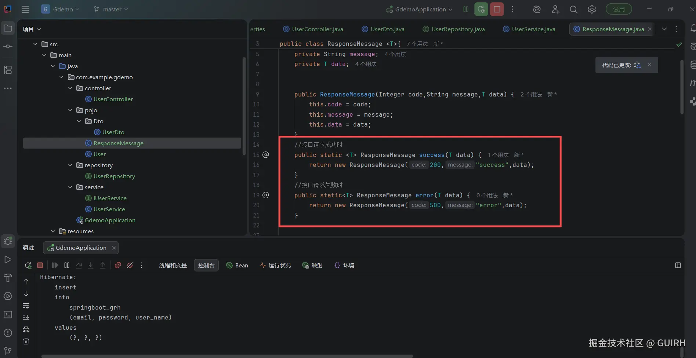Jump down in console with down arrow
The width and height of the screenshot is (696, 358).
[26, 293]
